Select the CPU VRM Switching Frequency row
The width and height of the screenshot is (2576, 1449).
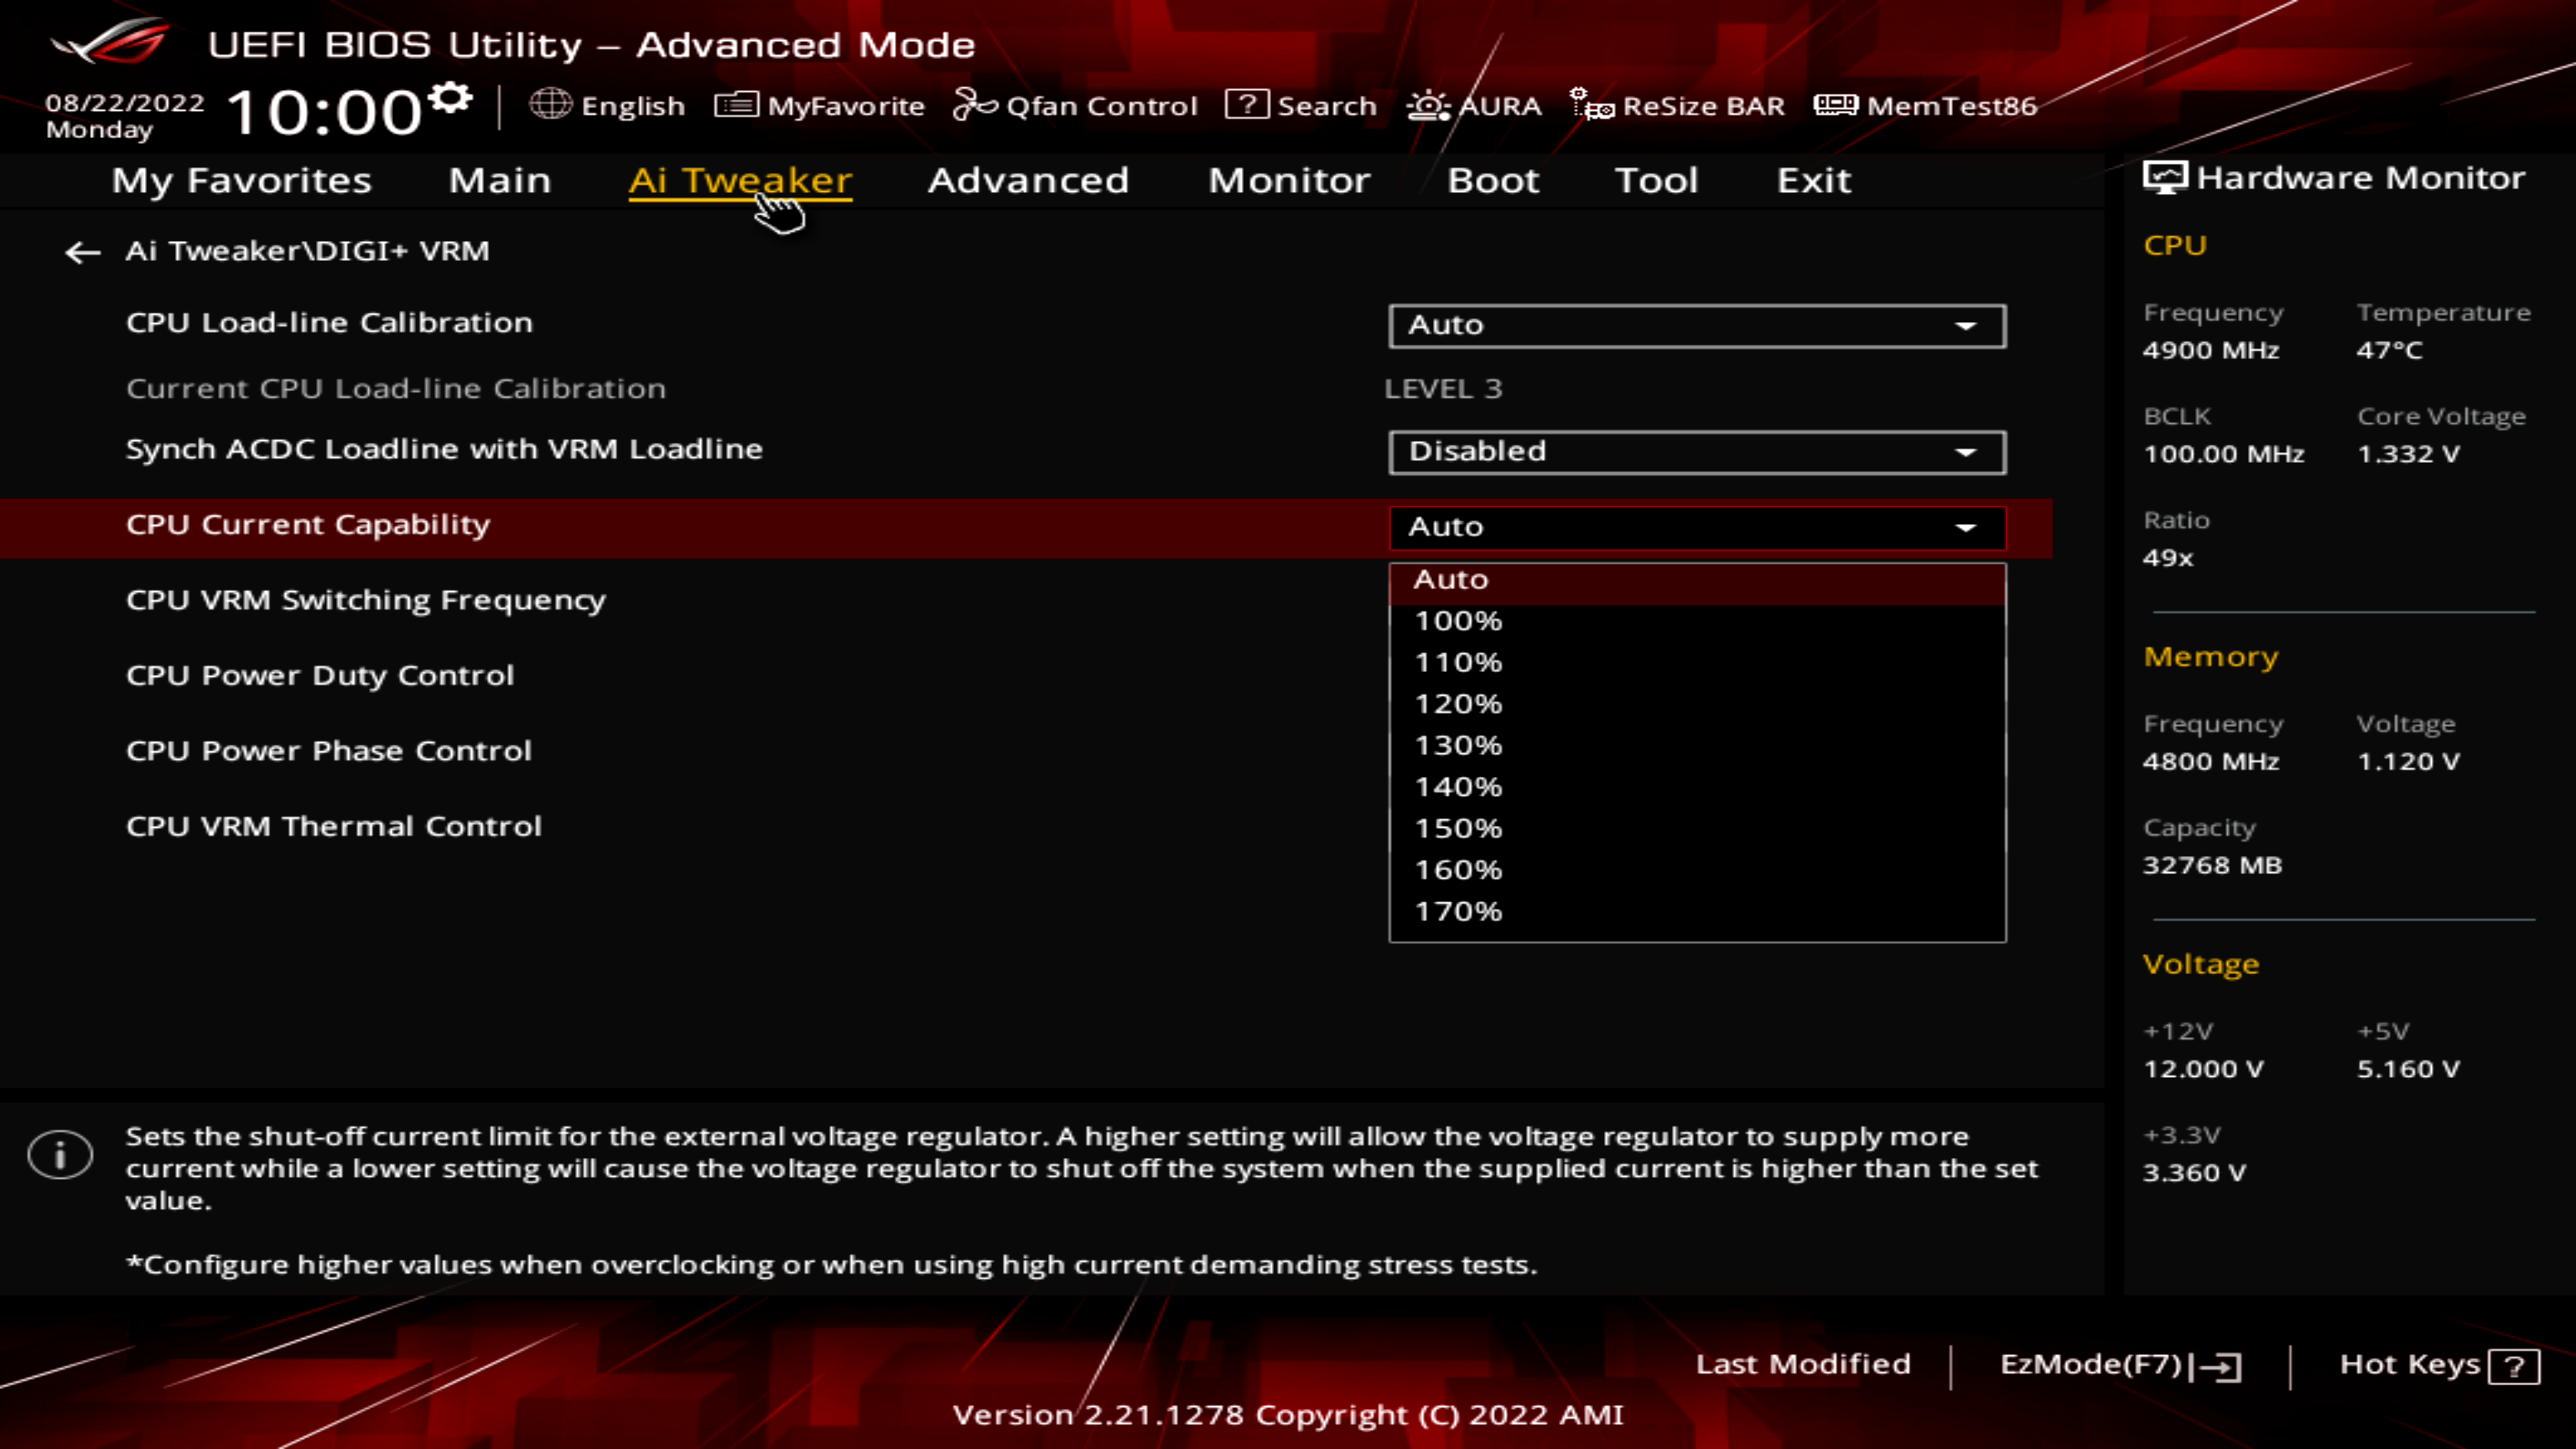point(366,600)
